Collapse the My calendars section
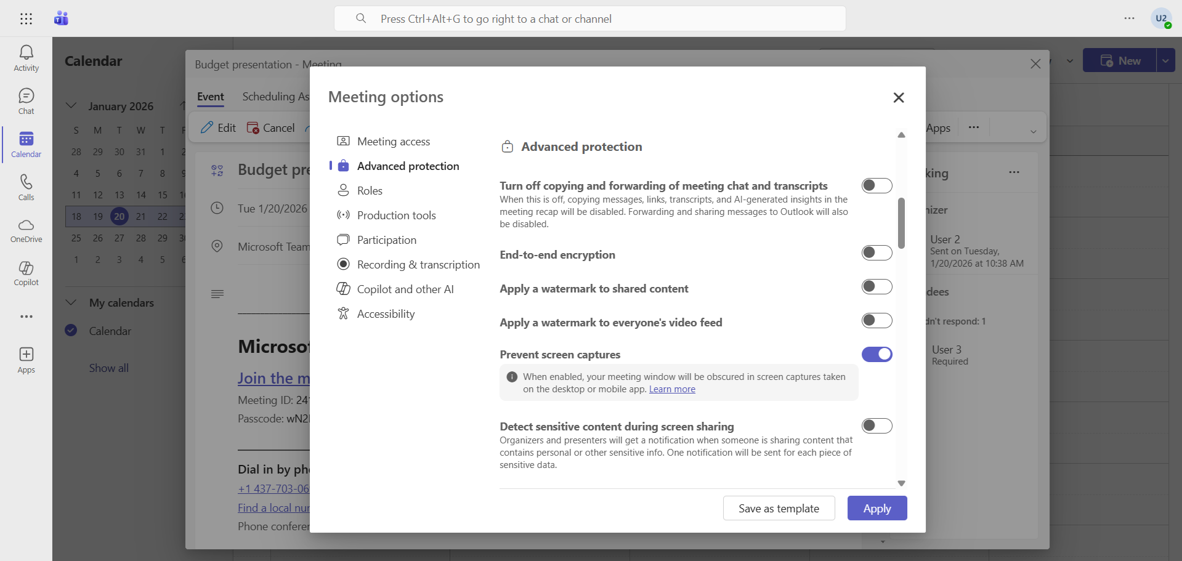 click(x=71, y=302)
